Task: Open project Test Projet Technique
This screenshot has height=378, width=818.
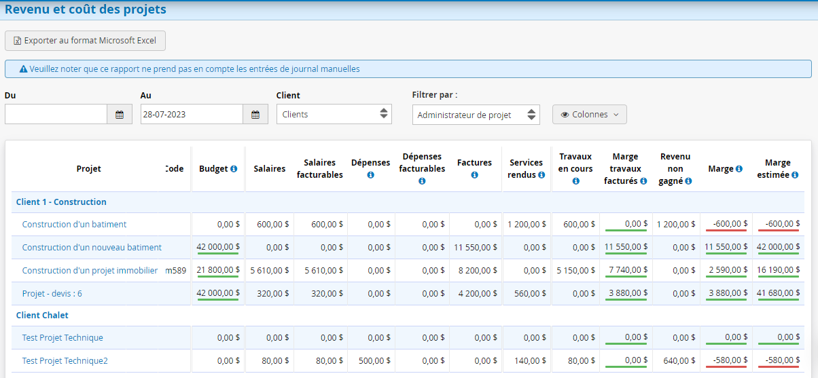Action: coord(63,338)
